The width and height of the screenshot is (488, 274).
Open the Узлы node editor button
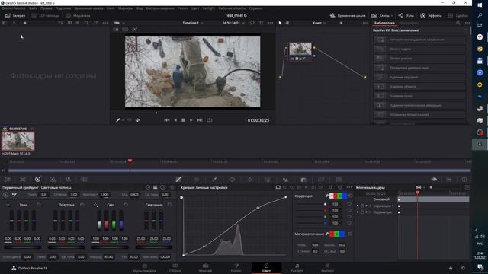[406, 15]
